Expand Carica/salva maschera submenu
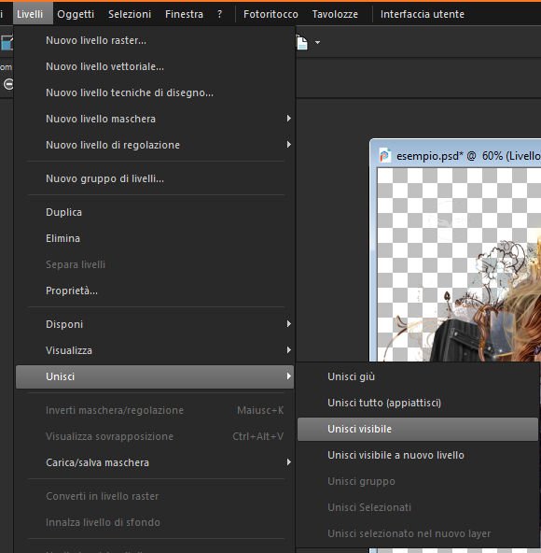The image size is (541, 553). point(155,462)
